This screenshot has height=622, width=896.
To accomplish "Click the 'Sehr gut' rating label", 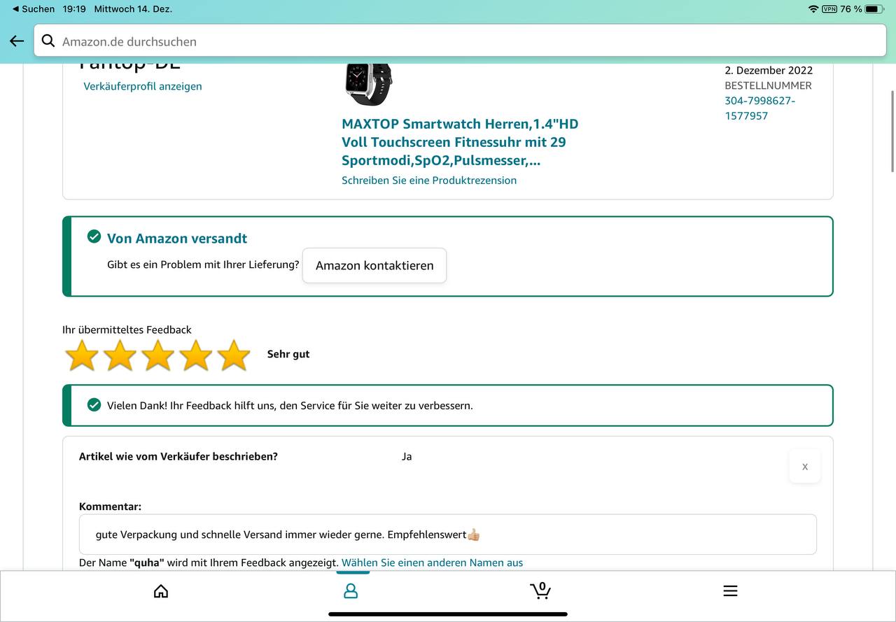I will point(288,354).
